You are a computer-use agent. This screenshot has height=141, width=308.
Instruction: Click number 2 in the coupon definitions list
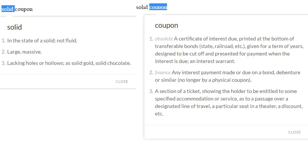pos(151,73)
